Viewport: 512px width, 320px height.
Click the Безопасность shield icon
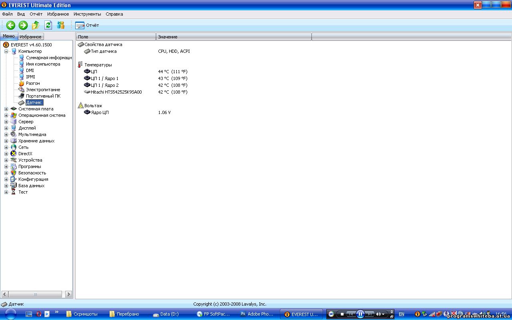pos(14,173)
